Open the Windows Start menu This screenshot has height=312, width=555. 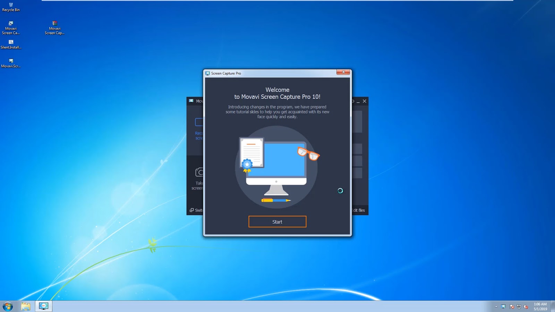8,306
